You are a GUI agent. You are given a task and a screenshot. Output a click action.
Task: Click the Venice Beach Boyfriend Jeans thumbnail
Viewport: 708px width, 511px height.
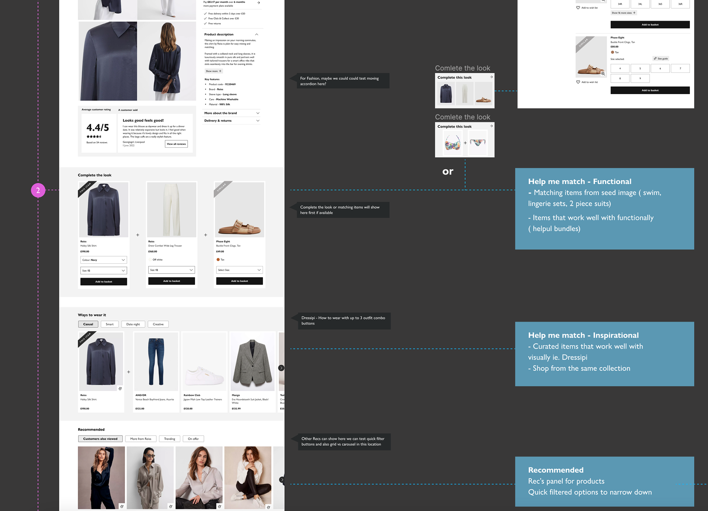coord(156,361)
